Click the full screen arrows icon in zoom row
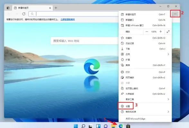189x128 pixels. coord(168,32)
